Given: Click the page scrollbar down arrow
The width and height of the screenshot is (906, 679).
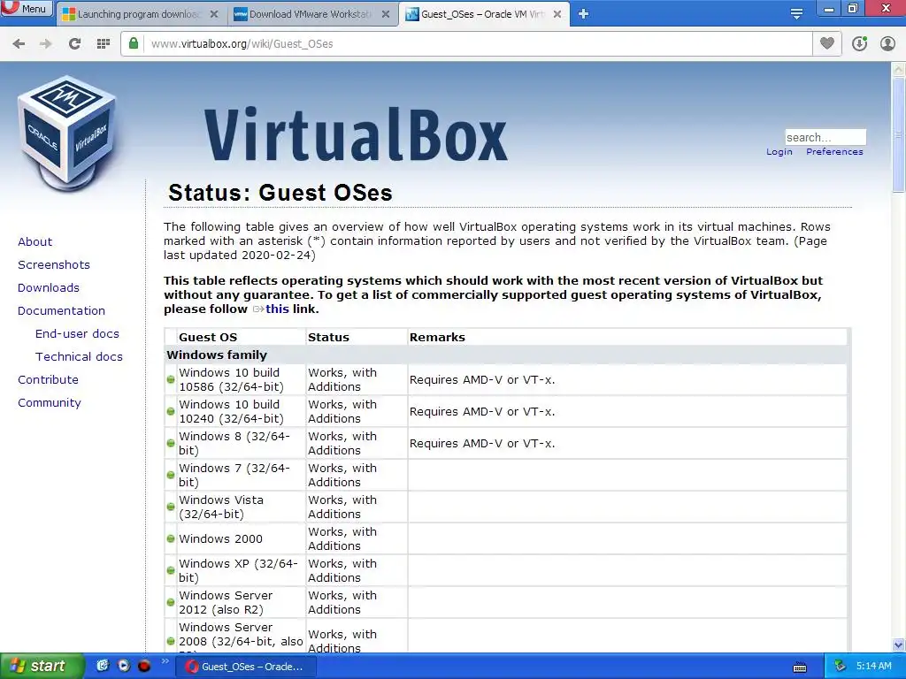Looking at the screenshot, I should tap(898, 645).
